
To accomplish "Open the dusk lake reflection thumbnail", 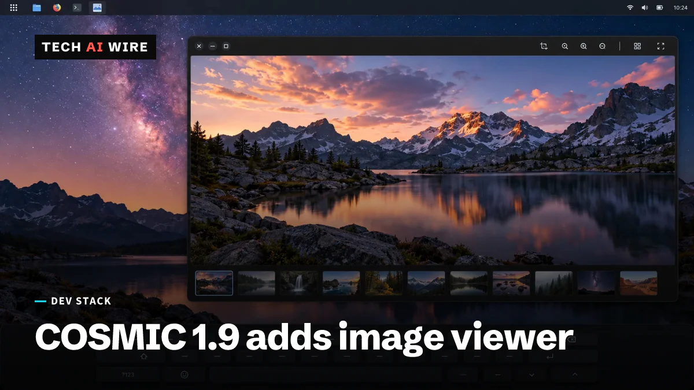I will (469, 283).
